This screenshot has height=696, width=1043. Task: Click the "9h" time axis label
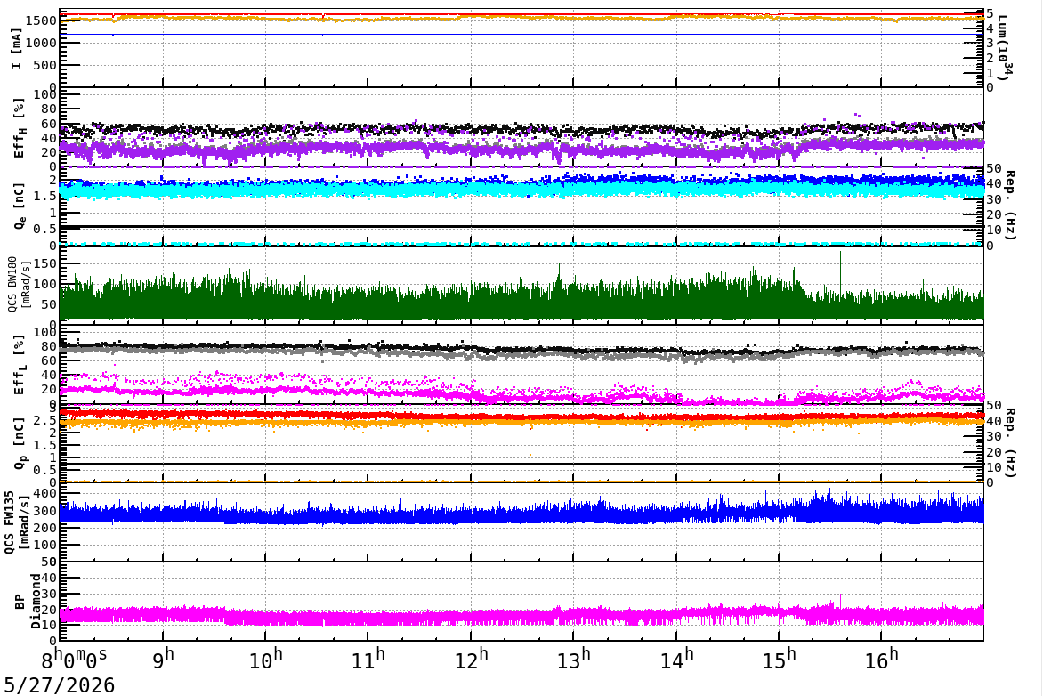tap(163, 660)
